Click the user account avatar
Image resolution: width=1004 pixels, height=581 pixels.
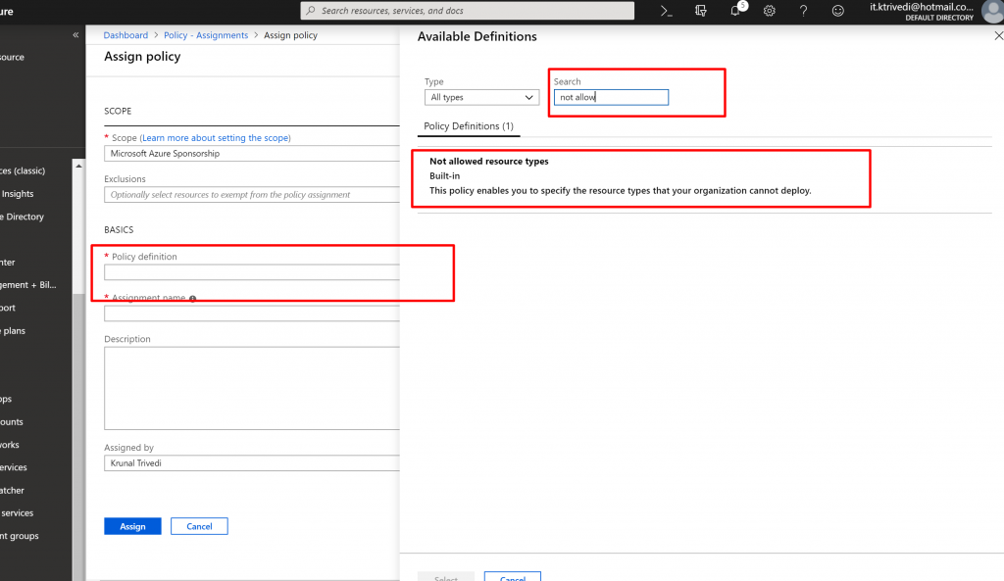coord(991,11)
